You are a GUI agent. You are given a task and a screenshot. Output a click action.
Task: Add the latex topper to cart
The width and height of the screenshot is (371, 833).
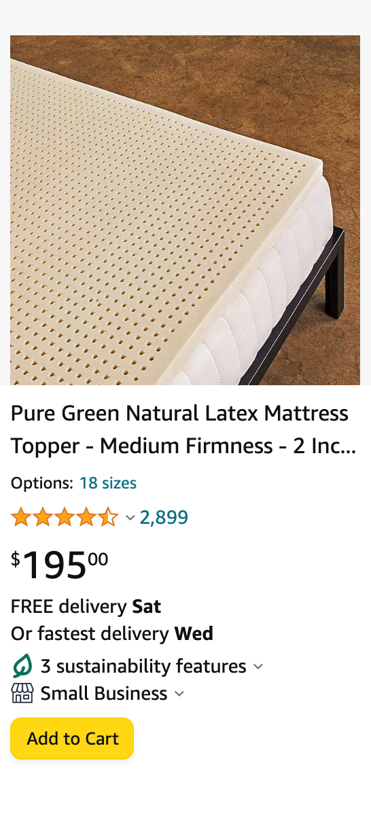(72, 739)
